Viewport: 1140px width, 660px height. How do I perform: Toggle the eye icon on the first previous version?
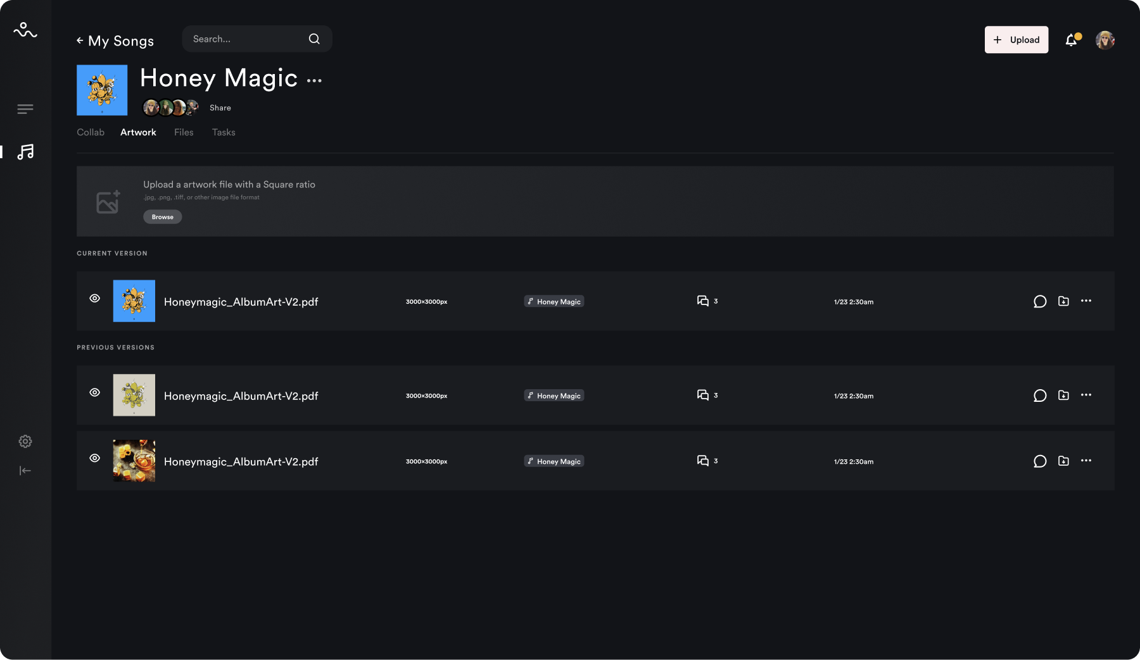coord(95,392)
